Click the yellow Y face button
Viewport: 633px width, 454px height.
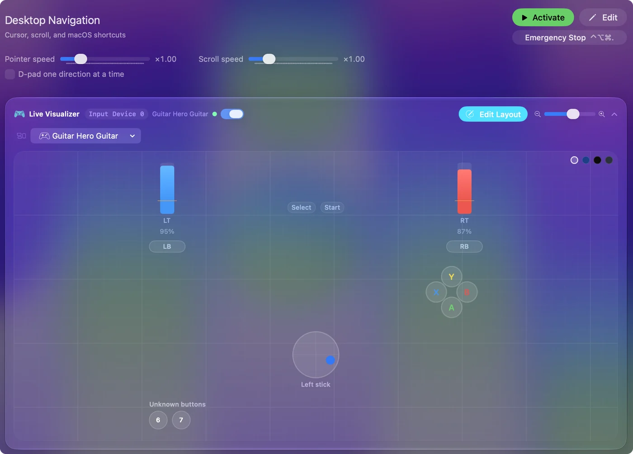[451, 277]
